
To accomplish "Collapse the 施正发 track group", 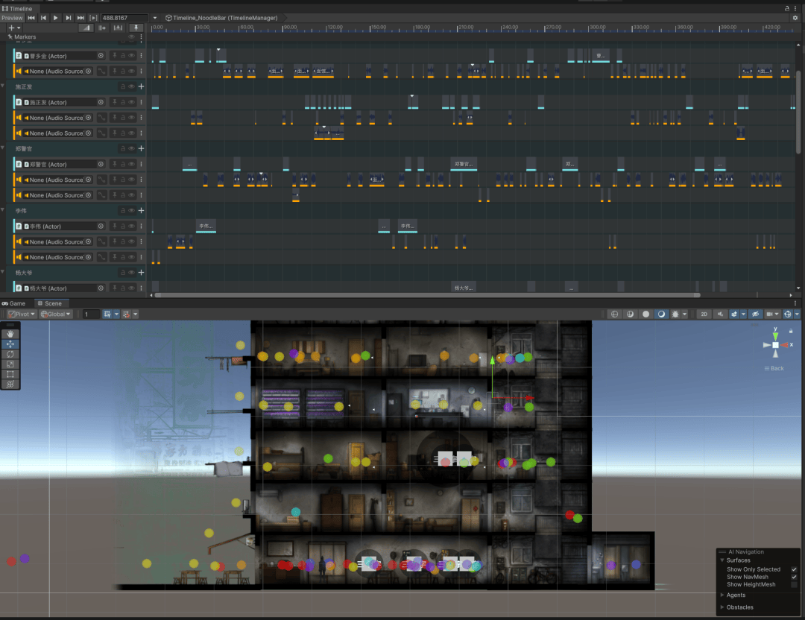I will click(x=3, y=86).
